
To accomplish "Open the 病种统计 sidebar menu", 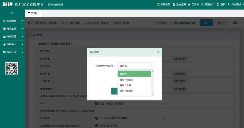I will point(12,44).
